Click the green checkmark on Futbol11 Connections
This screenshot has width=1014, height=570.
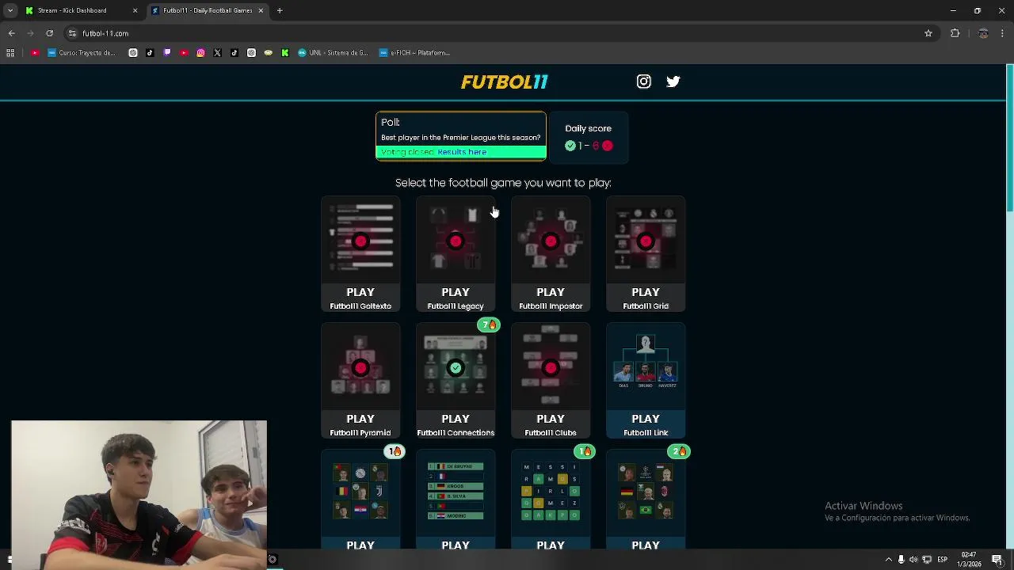pos(456,367)
